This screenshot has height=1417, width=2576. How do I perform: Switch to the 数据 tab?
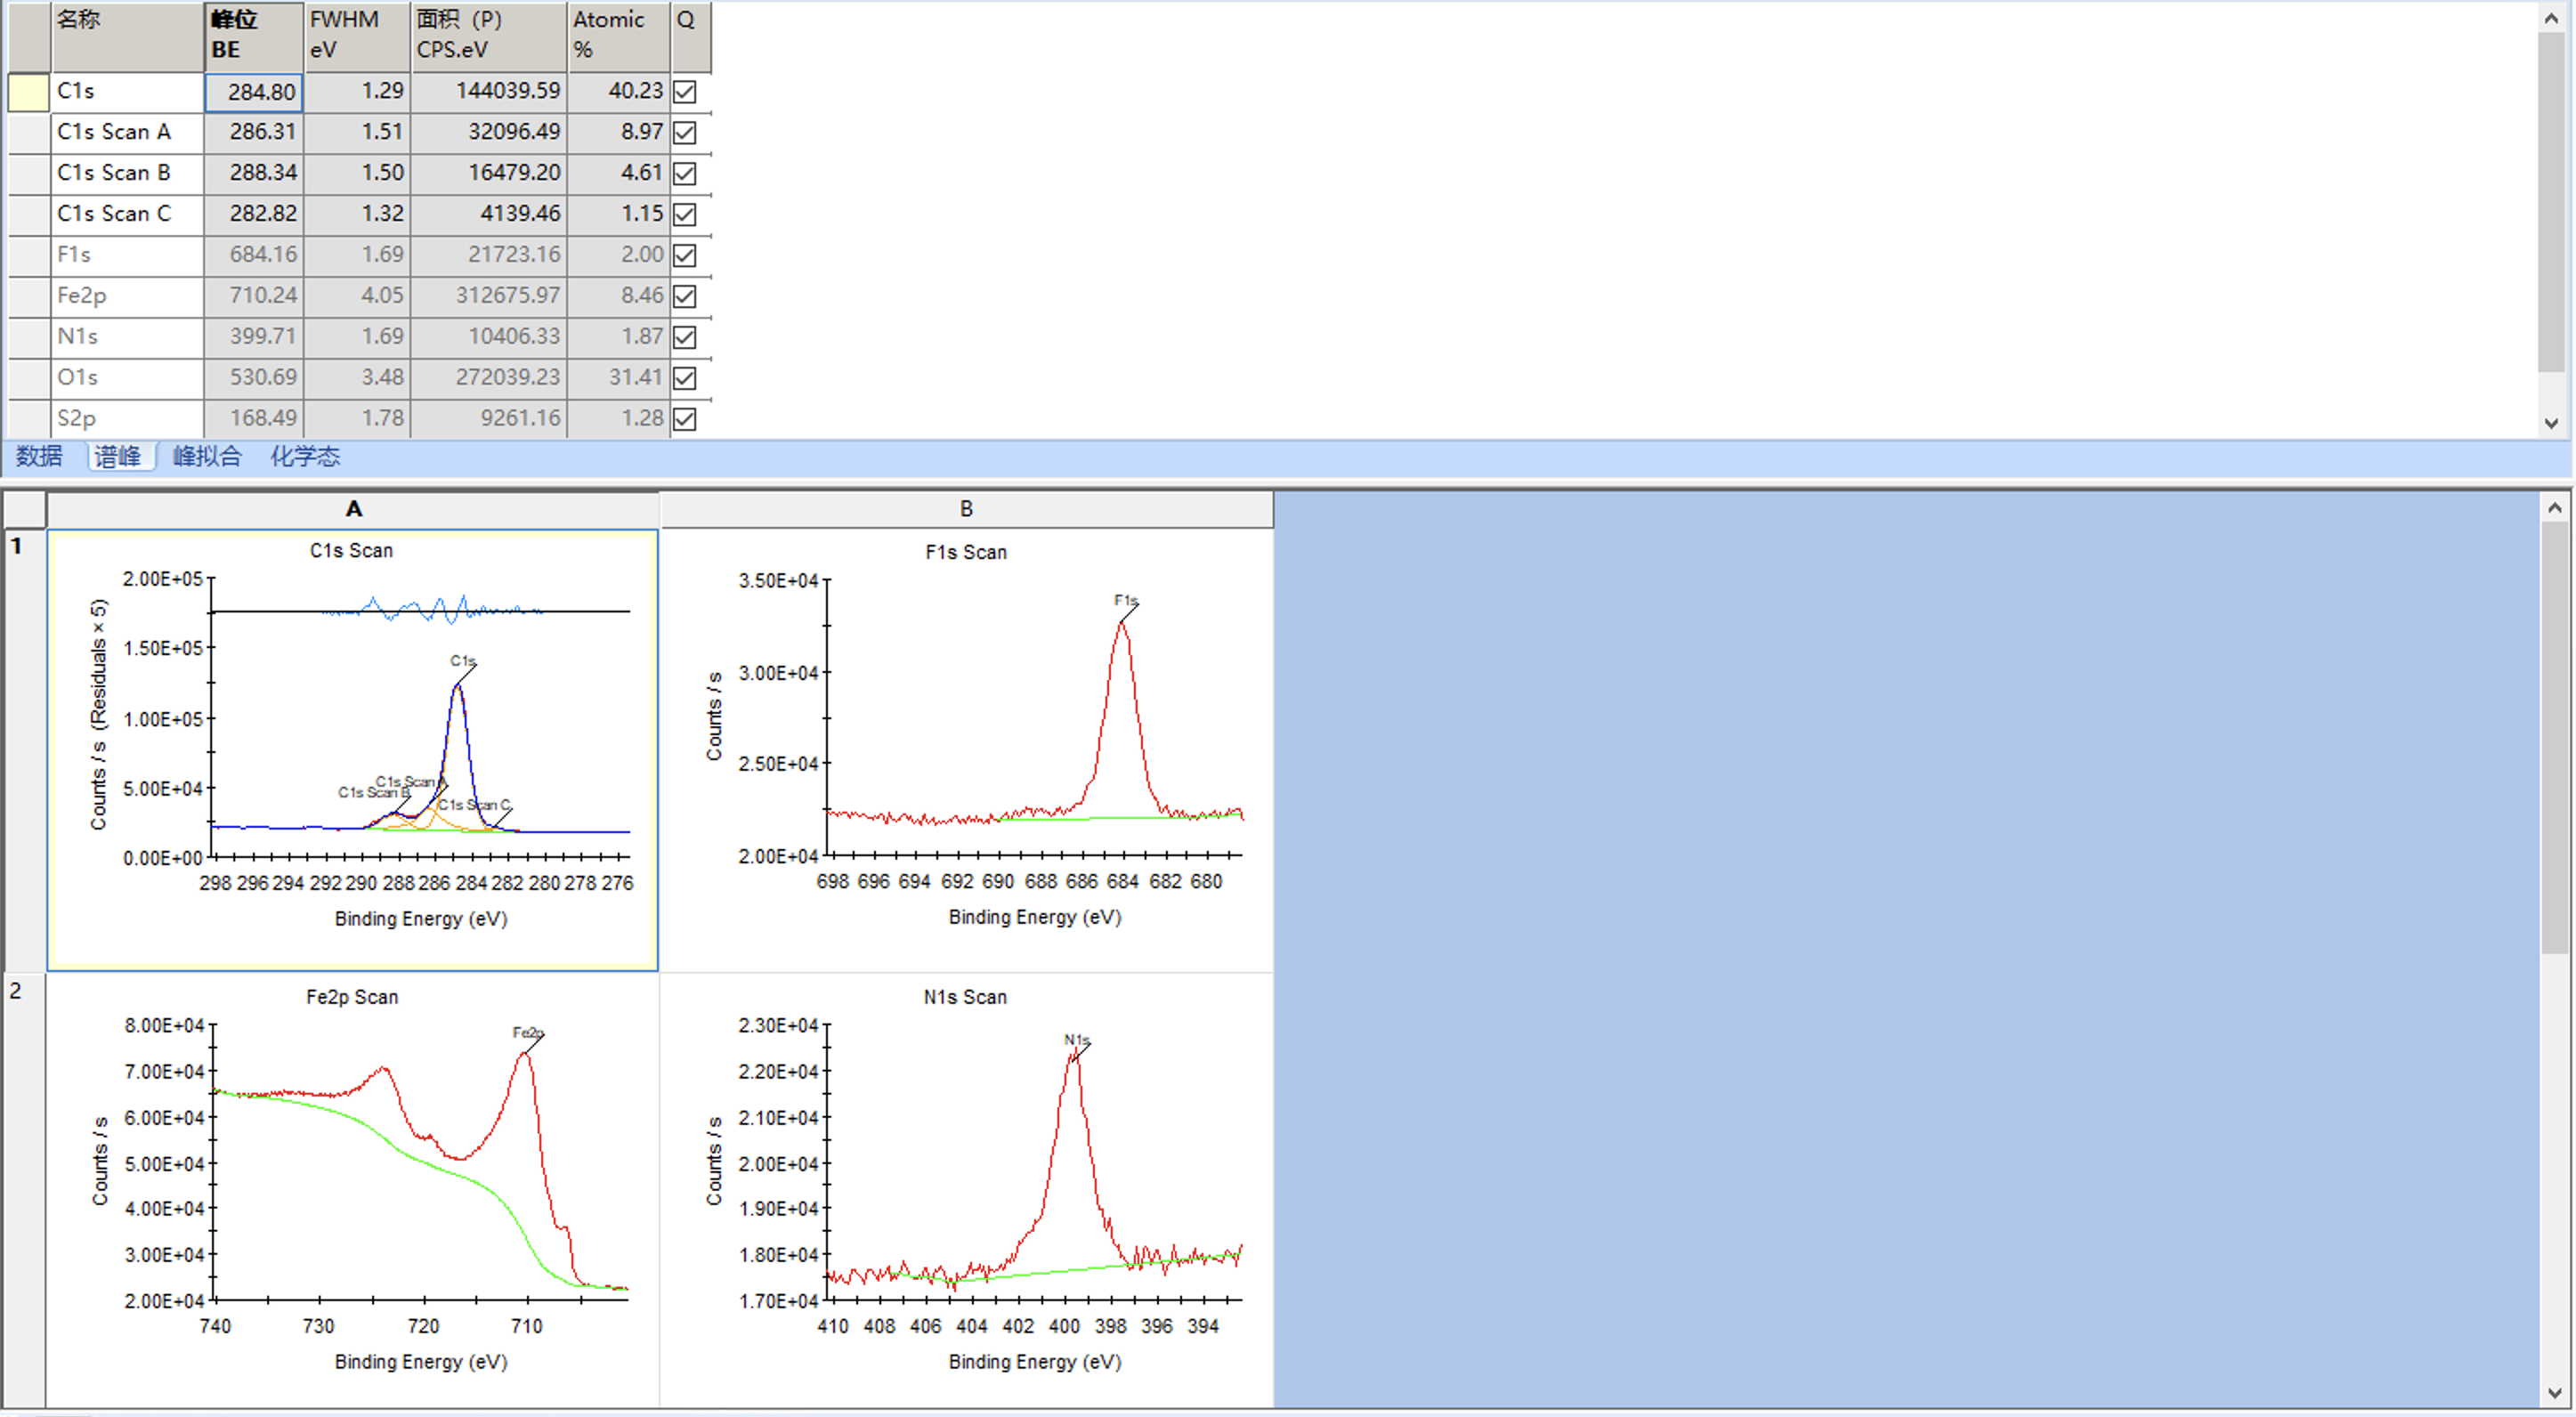point(39,457)
